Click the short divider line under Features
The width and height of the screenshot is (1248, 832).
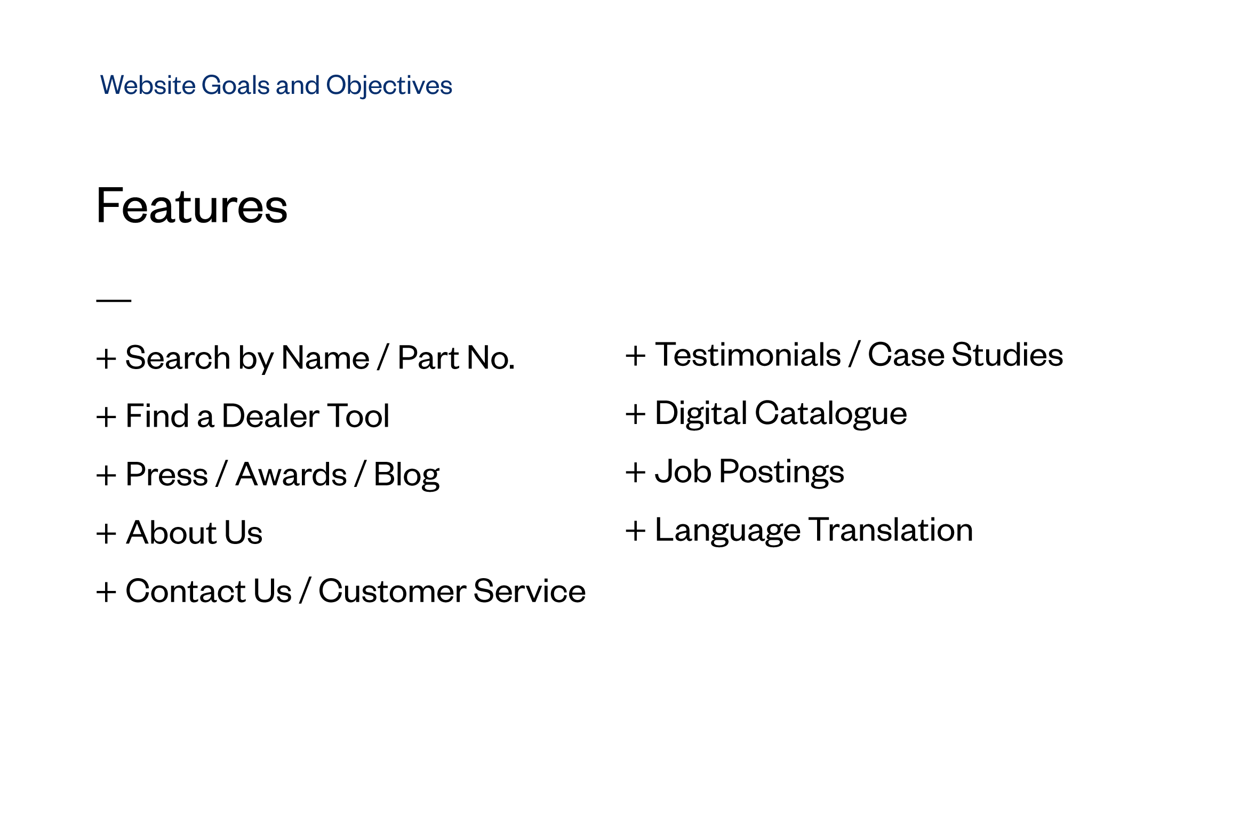(x=114, y=301)
